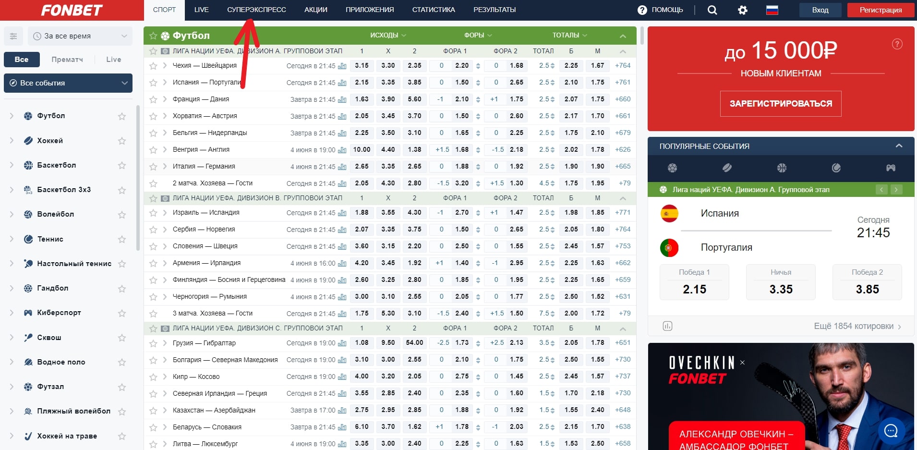This screenshot has height=450, width=917.
Task: Click the help question mark icon
Action: click(x=642, y=10)
